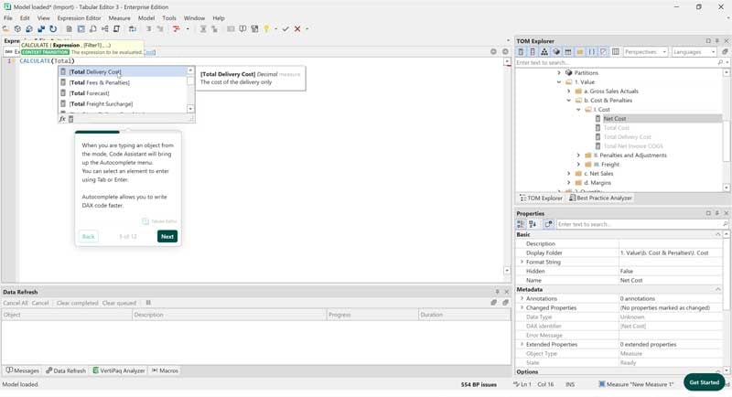
Task: Expand the Annotations property row
Action: [522, 298]
